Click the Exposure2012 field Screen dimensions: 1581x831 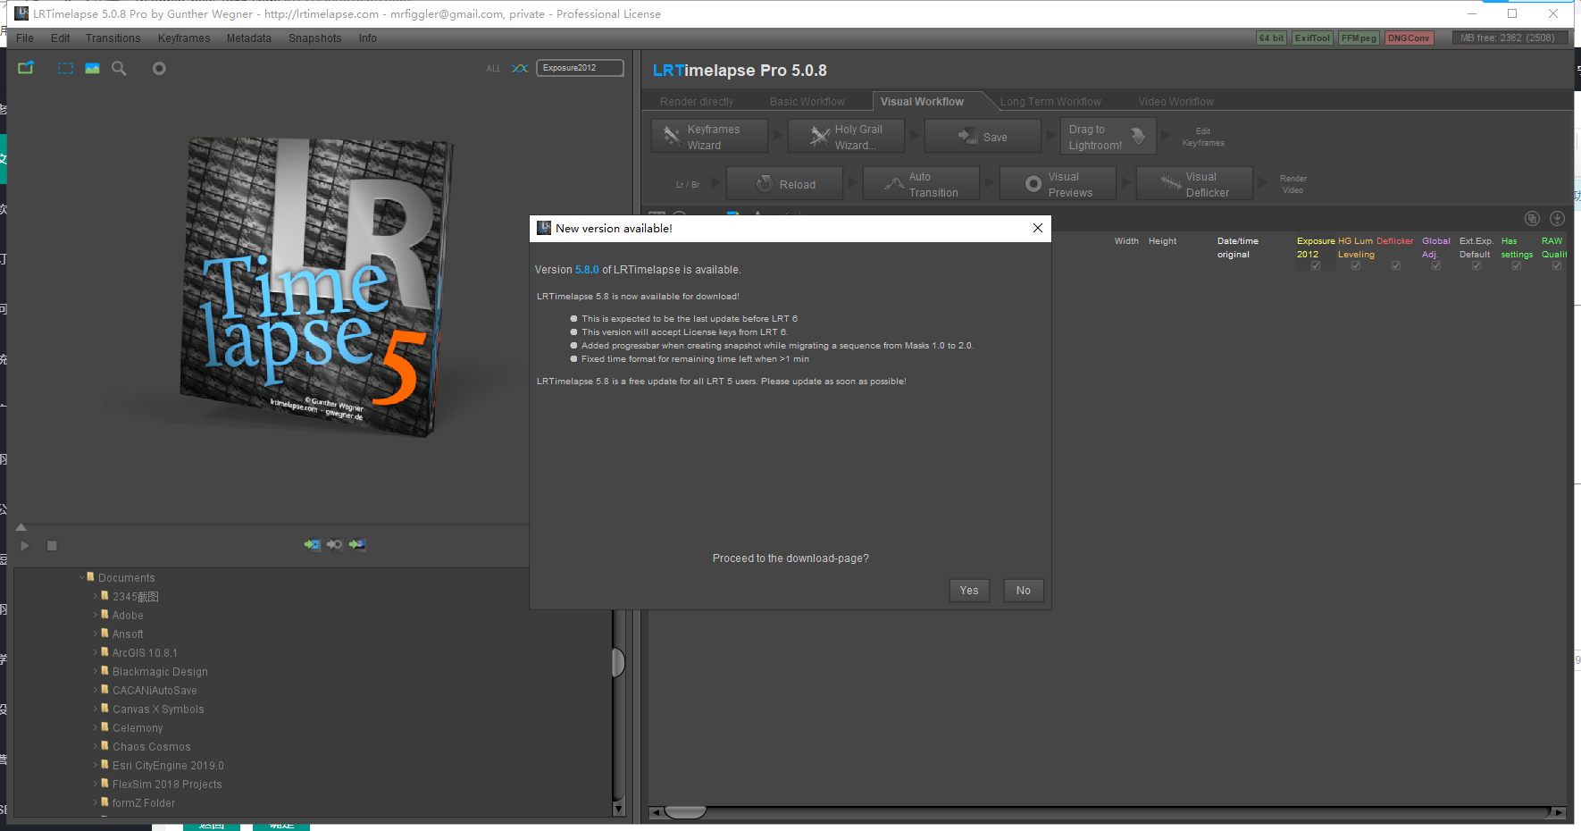tap(580, 68)
